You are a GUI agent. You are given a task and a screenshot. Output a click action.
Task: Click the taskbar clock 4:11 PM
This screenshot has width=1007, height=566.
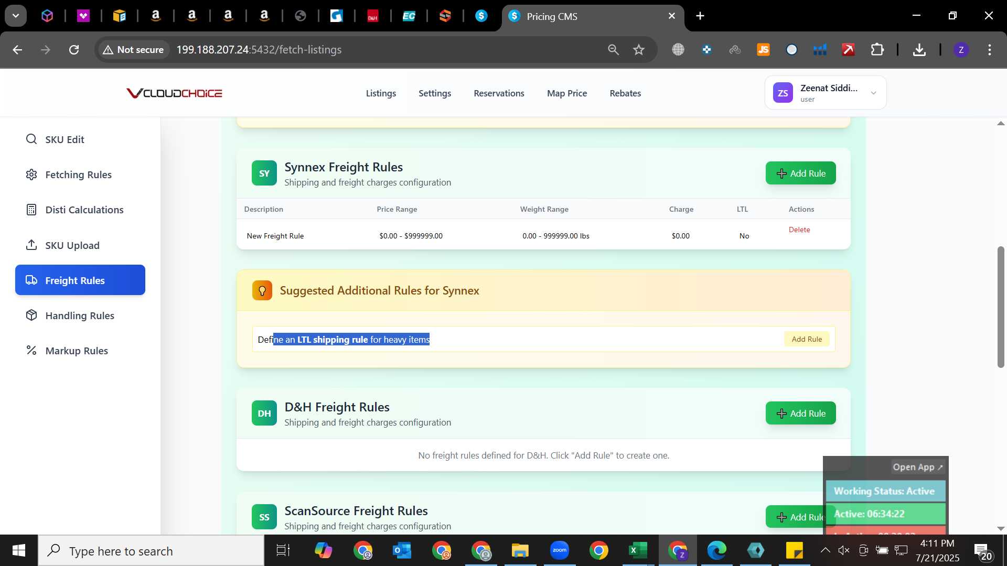(x=937, y=543)
